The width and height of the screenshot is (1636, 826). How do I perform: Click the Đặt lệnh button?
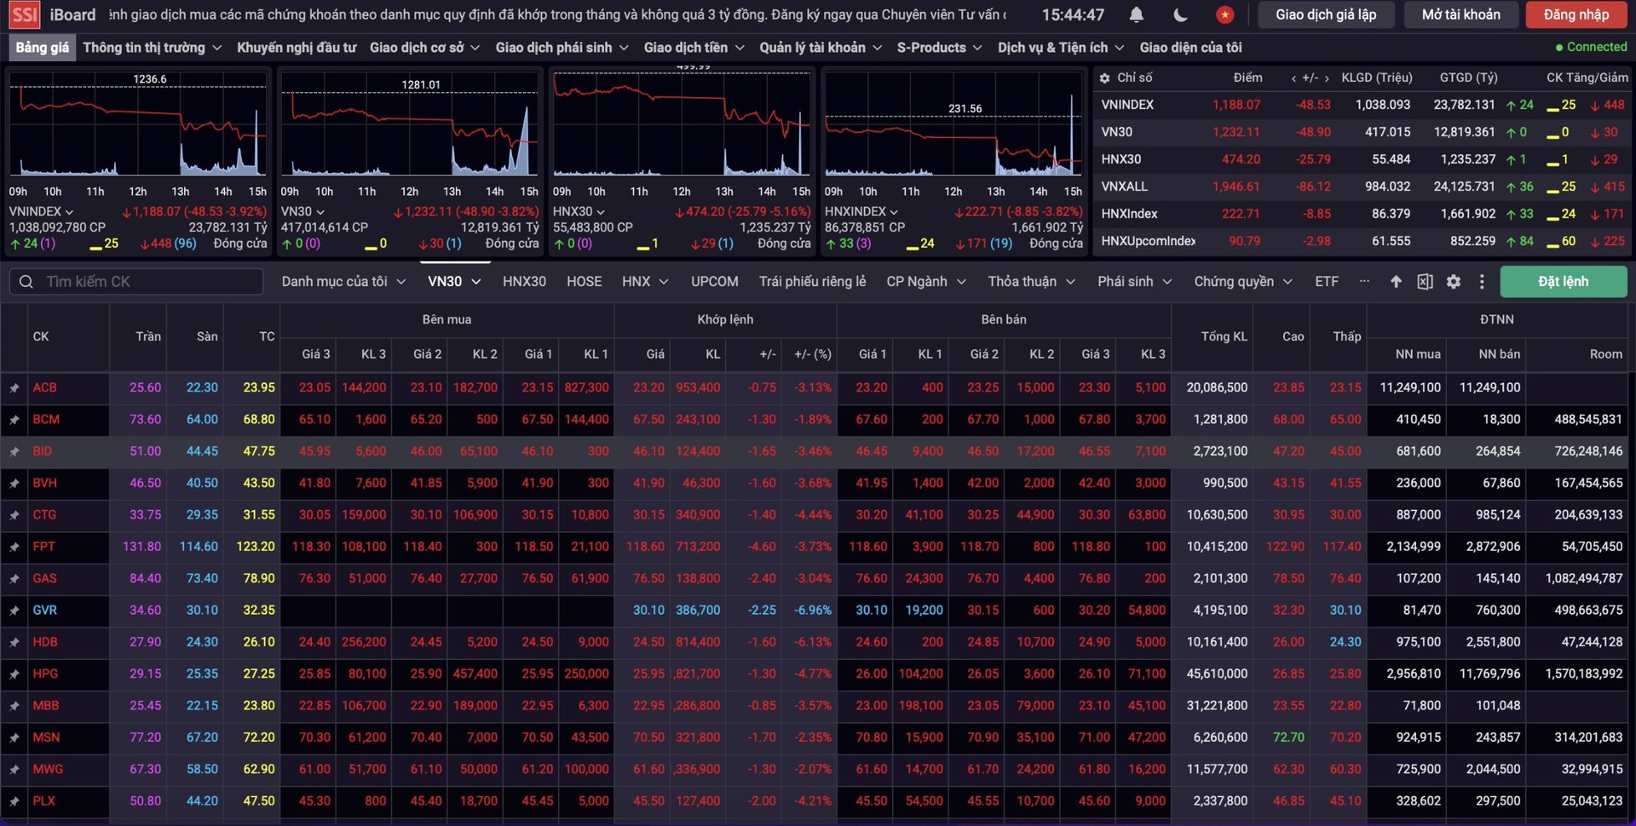[1564, 282]
